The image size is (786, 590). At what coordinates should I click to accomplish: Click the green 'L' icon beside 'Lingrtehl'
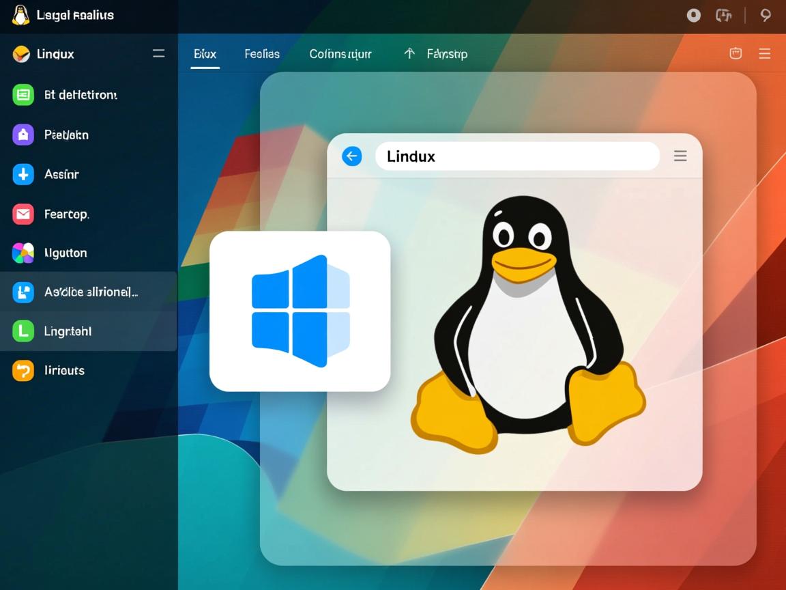click(23, 331)
